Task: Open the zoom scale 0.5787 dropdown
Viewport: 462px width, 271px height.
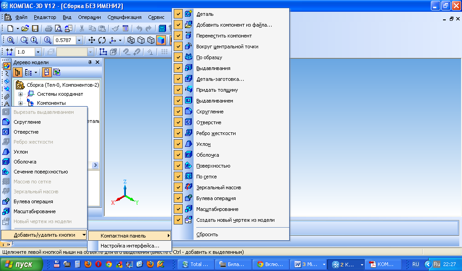Action: [79, 40]
